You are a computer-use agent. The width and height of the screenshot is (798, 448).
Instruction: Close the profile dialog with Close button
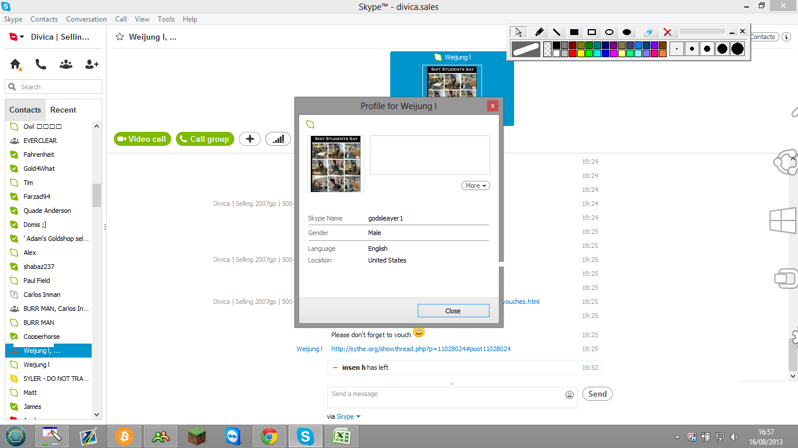(x=453, y=311)
